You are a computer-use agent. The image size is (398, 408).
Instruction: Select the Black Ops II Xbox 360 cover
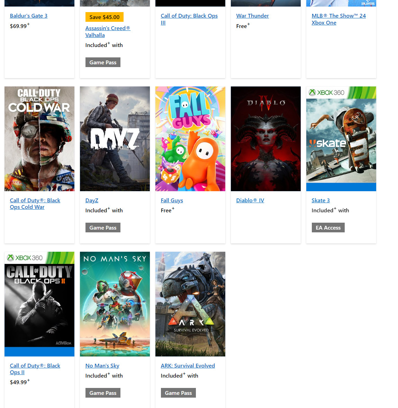pyautogui.click(x=39, y=304)
